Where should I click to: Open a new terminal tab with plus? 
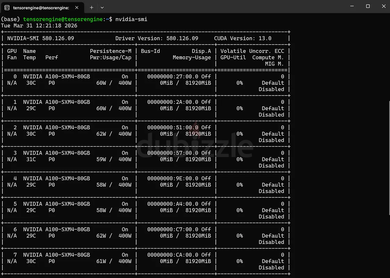click(x=91, y=7)
